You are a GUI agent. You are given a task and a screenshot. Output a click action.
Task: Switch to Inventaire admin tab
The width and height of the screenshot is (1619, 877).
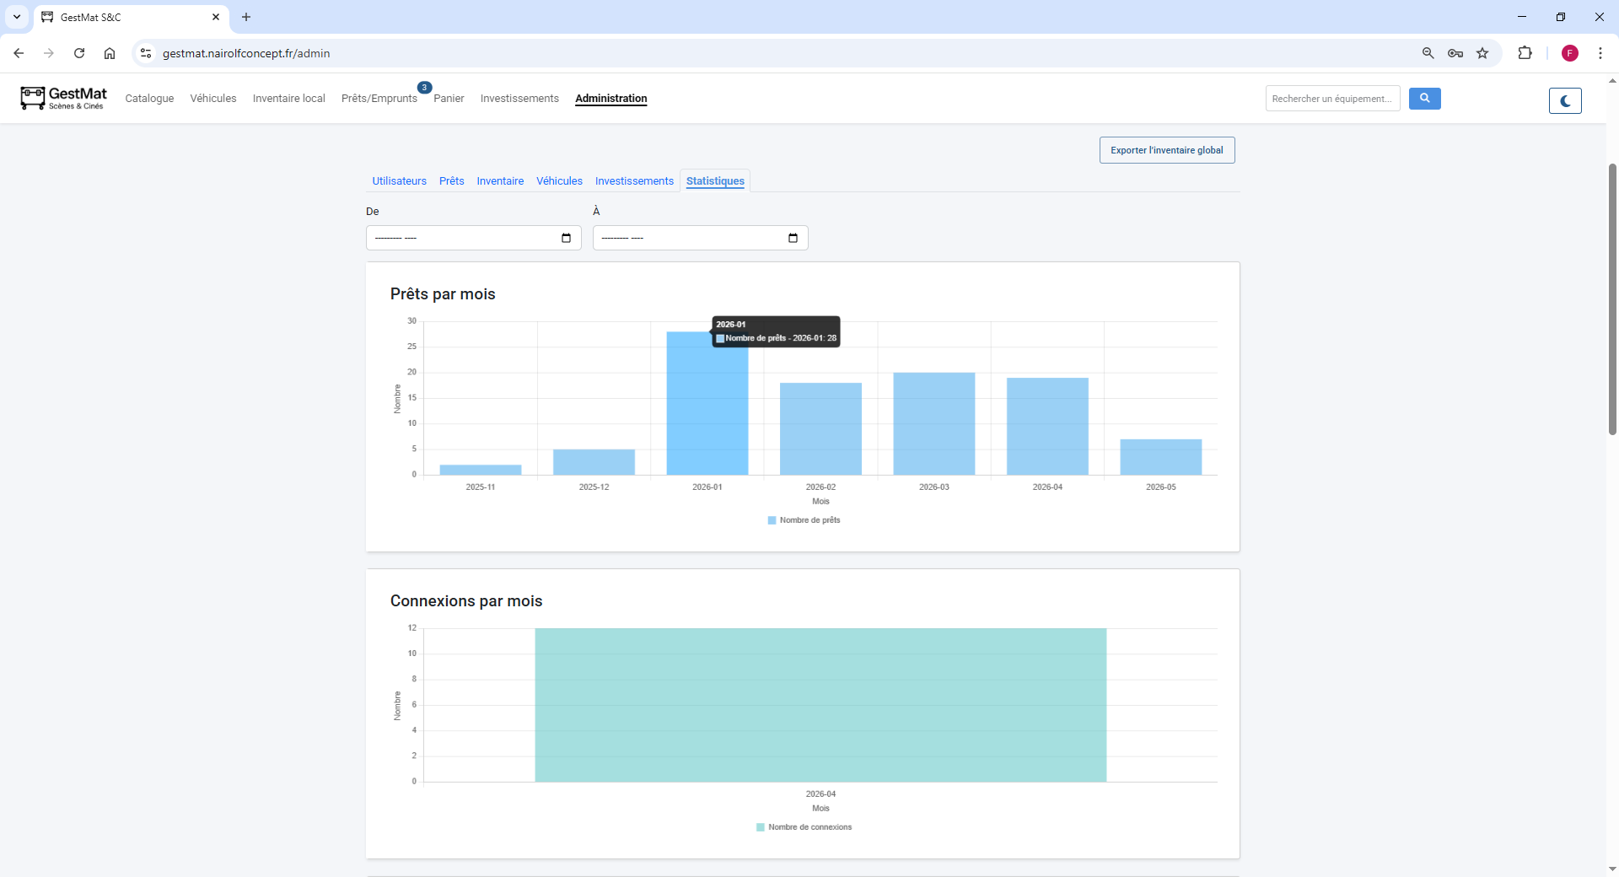click(x=500, y=181)
